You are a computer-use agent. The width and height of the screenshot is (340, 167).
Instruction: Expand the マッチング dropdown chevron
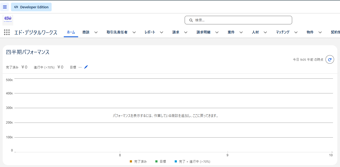click(x=296, y=32)
